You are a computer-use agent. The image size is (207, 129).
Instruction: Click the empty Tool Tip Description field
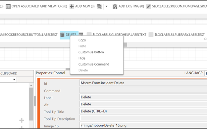pos(143,118)
